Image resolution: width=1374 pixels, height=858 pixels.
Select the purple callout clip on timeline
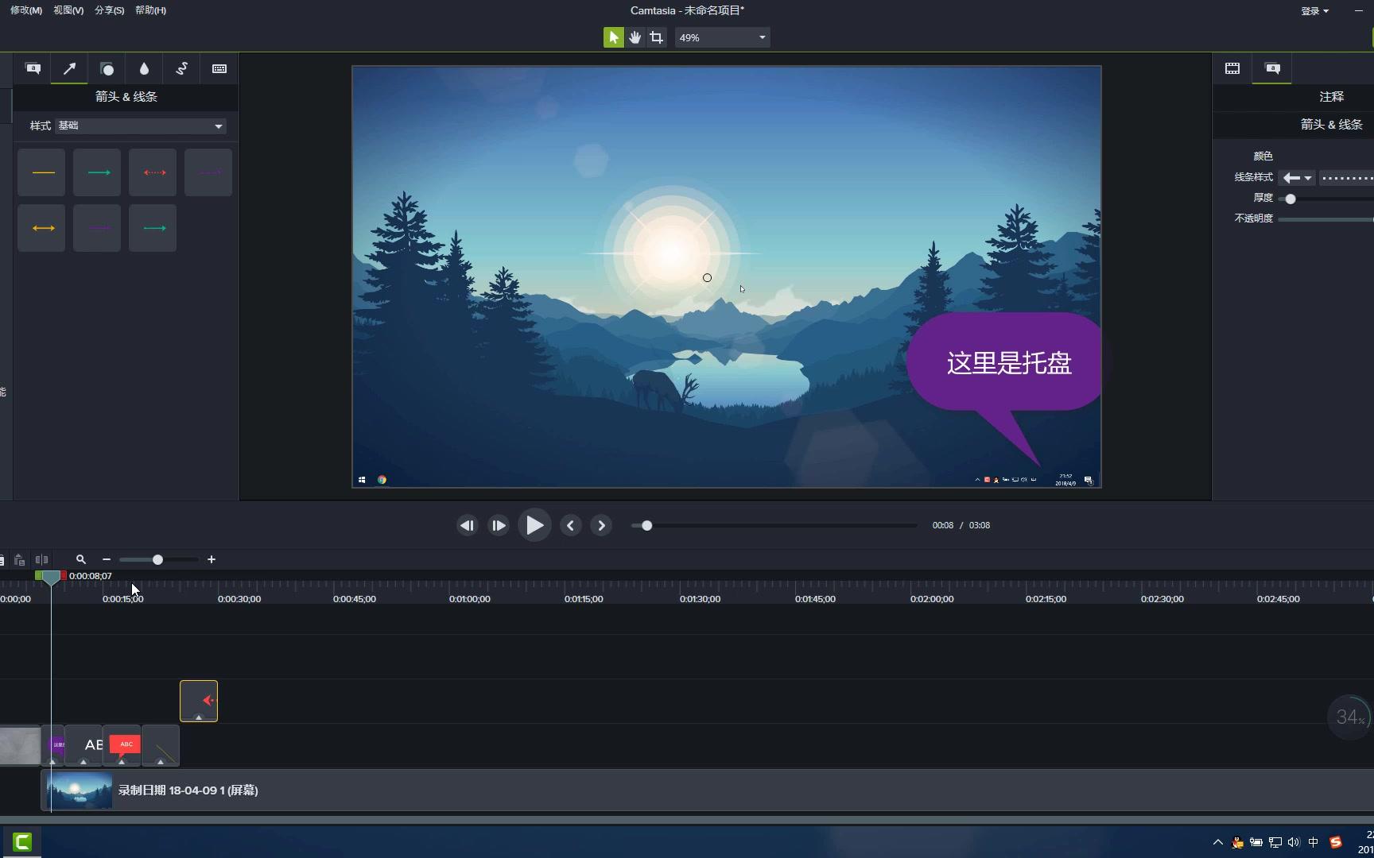click(54, 745)
